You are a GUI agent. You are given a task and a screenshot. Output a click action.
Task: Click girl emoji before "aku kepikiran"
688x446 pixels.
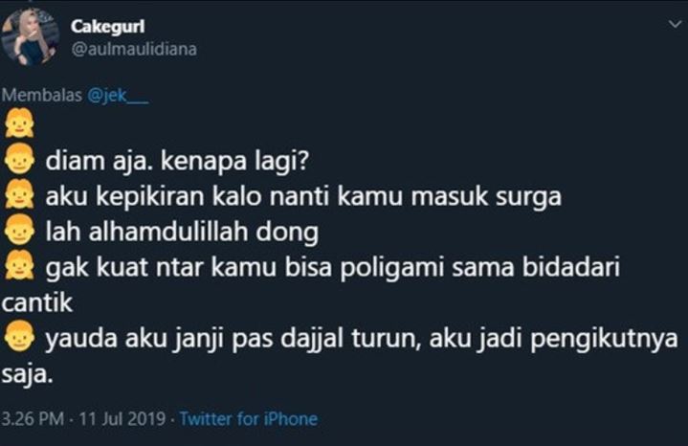coord(19,194)
